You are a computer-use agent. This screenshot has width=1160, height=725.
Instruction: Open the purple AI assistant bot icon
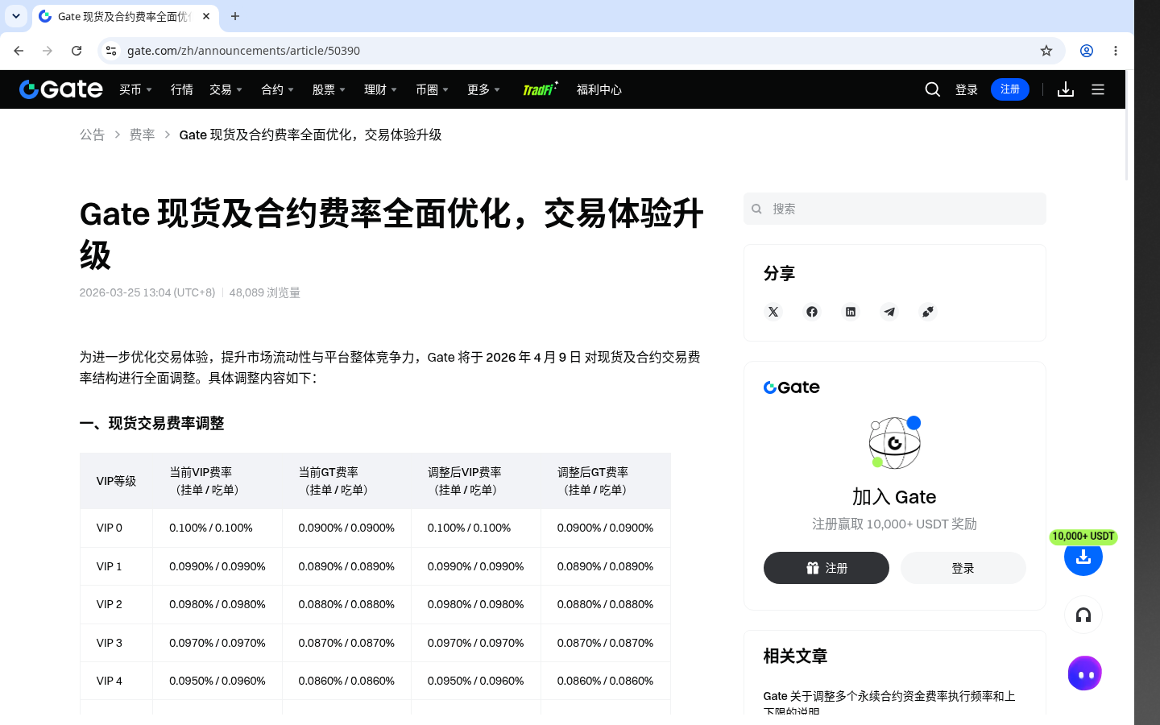tap(1085, 673)
